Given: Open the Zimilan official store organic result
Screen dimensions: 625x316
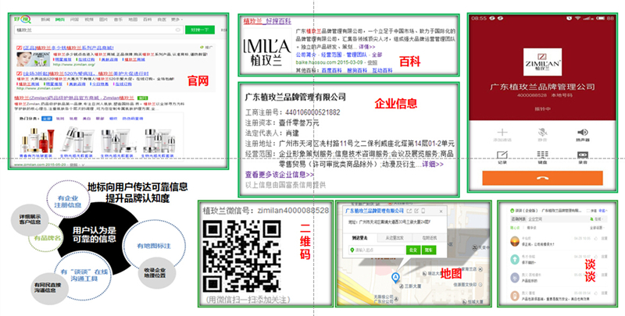Looking at the screenshot, I should (74, 98).
